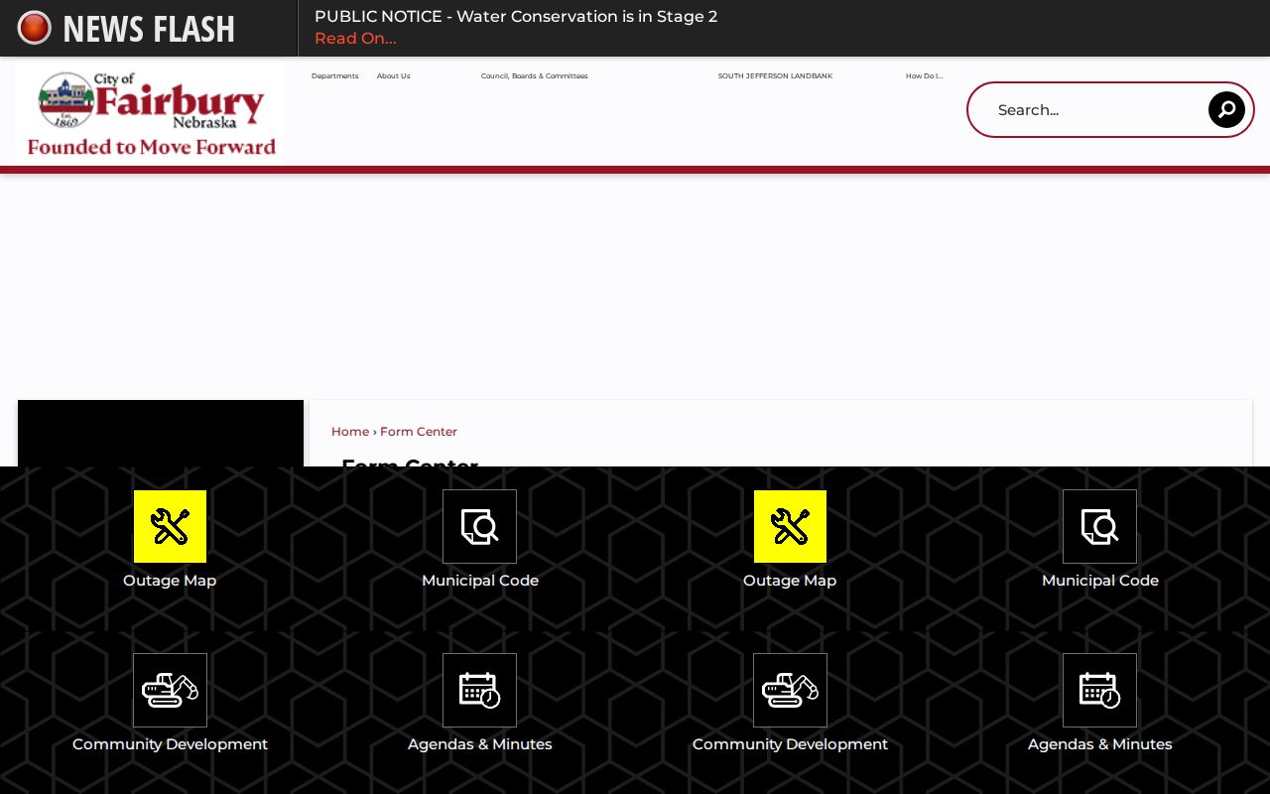Click the NEWS FLASH heading text
The width and height of the screenshot is (1270, 794).
[x=149, y=29]
